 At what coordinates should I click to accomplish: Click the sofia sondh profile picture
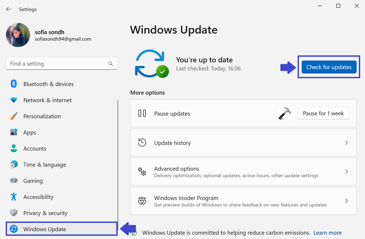pyautogui.click(x=18, y=35)
